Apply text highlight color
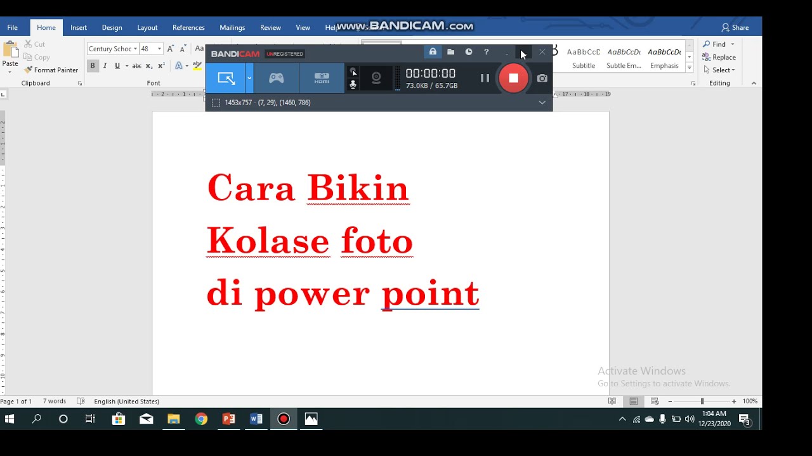This screenshot has height=456, width=812. (197, 66)
